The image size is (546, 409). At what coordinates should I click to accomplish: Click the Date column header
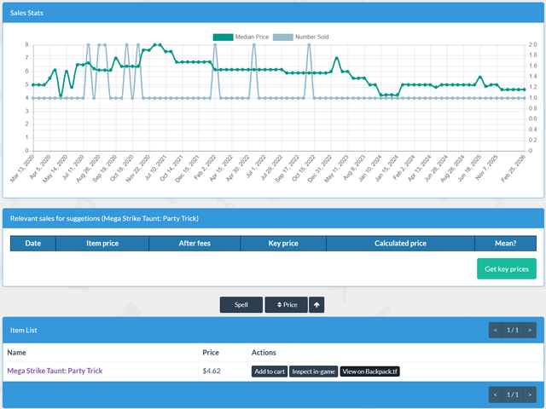click(33, 244)
